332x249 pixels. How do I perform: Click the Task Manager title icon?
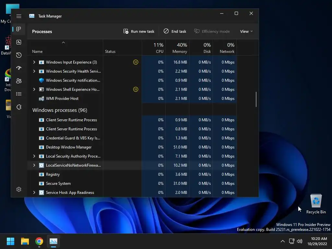[x=32, y=16]
